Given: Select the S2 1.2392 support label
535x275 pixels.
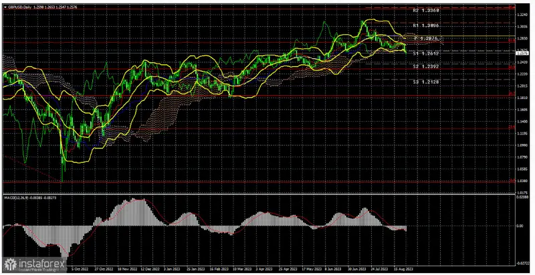Looking at the screenshot, I should coord(425,66).
